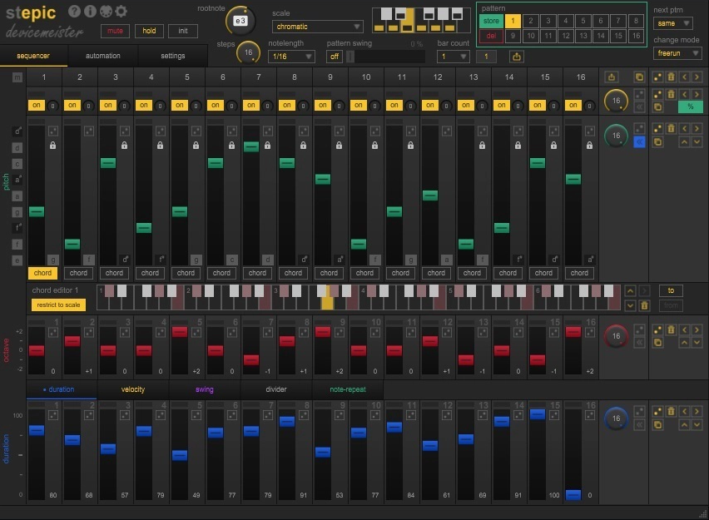Viewport: 709px width, 520px height.
Task: Click the copy icon in duration lane
Action: point(657,424)
